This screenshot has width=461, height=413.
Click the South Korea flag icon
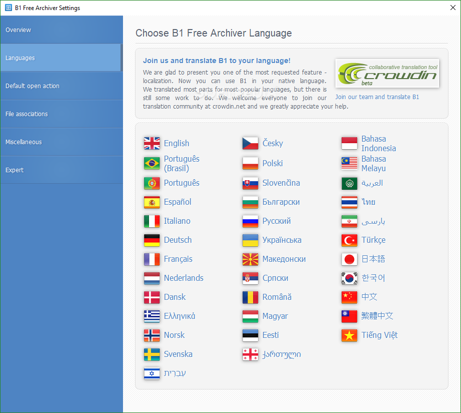[x=349, y=278]
